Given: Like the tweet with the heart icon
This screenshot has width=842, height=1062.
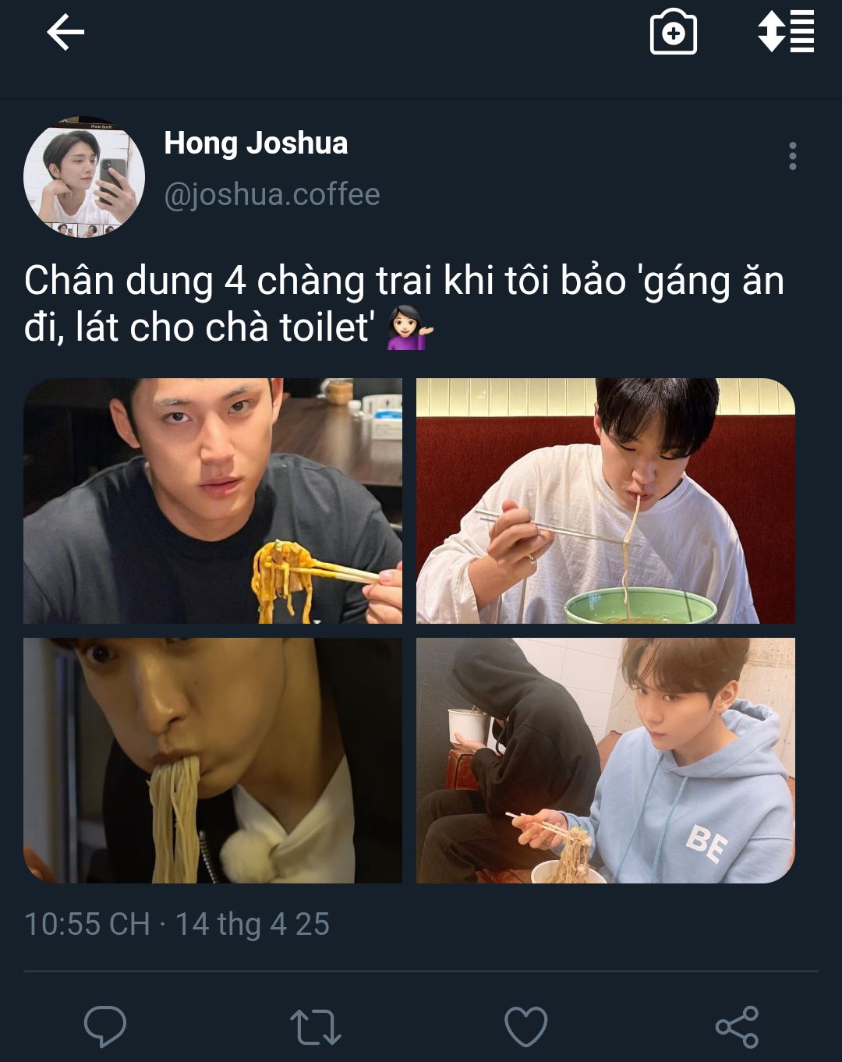Looking at the screenshot, I should pos(526,1026).
